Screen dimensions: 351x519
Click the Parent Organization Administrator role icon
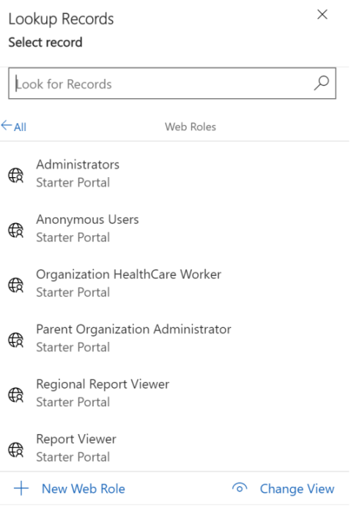click(16, 340)
